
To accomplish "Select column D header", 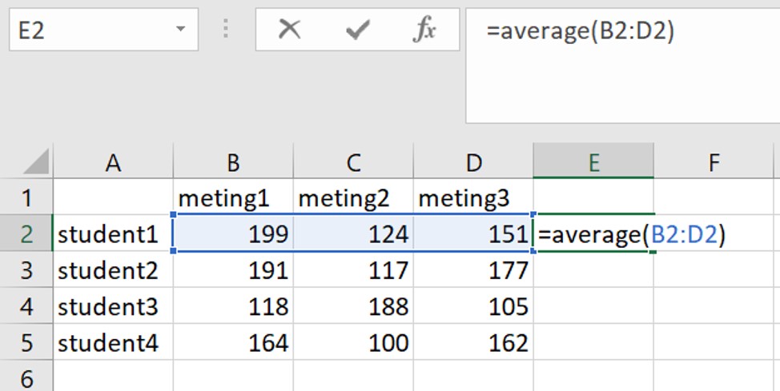I will pyautogui.click(x=473, y=163).
